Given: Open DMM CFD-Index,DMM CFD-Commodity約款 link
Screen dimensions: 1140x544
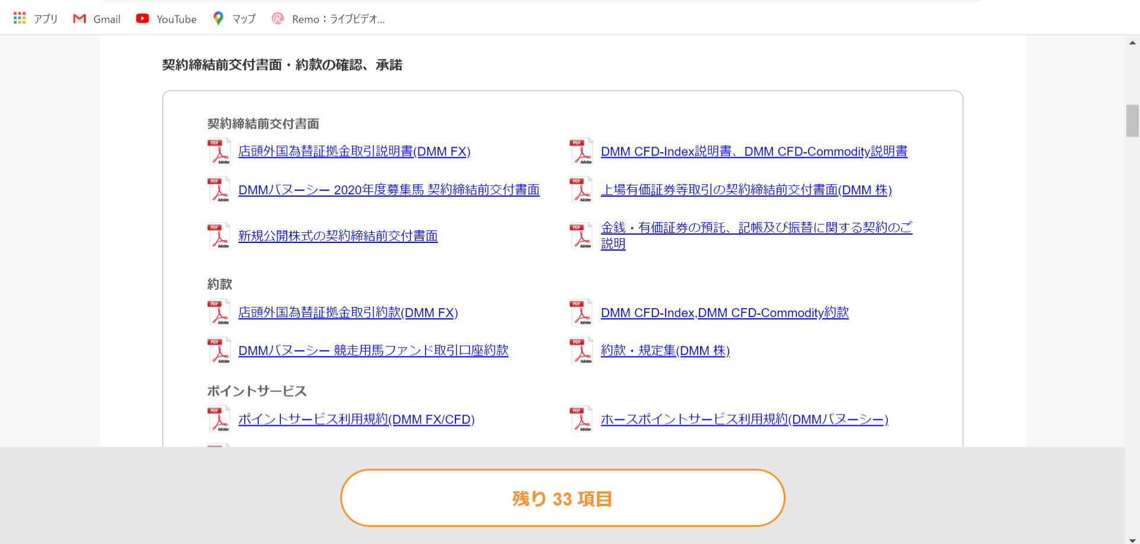Looking at the screenshot, I should (724, 312).
